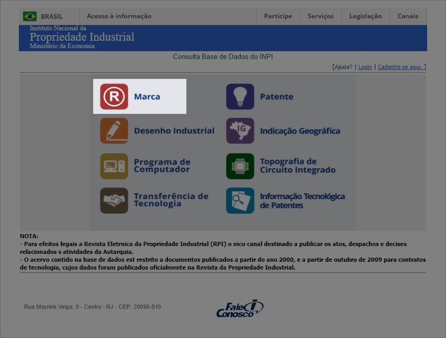Click the purple IG map icon
Screen dimensions: 446x338
pos(240,131)
